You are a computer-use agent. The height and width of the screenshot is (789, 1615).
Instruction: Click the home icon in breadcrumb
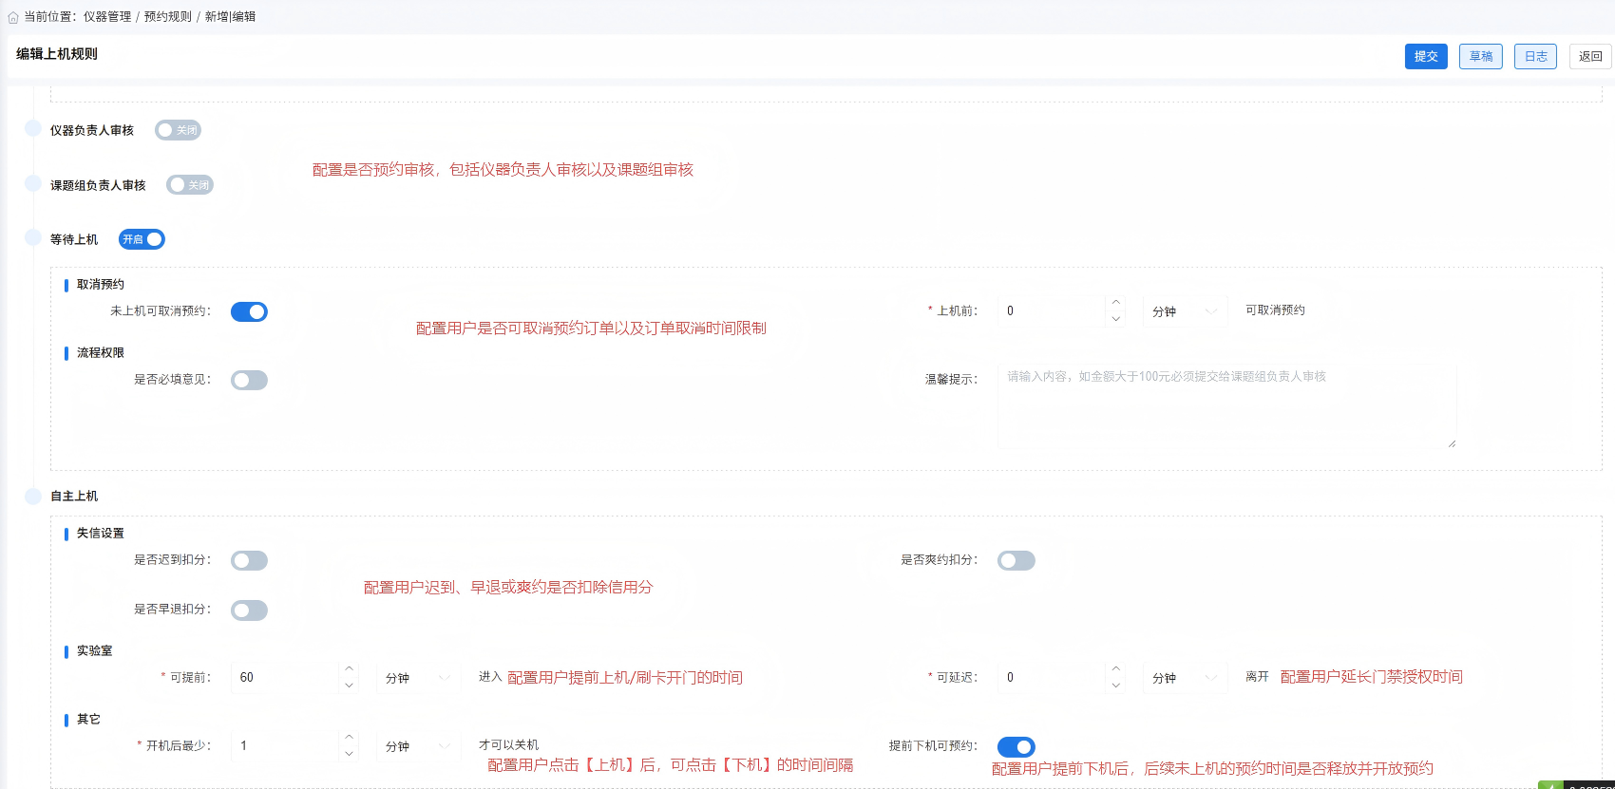click(x=13, y=17)
